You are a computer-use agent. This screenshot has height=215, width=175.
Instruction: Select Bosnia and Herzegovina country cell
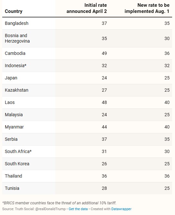tap(17, 38)
